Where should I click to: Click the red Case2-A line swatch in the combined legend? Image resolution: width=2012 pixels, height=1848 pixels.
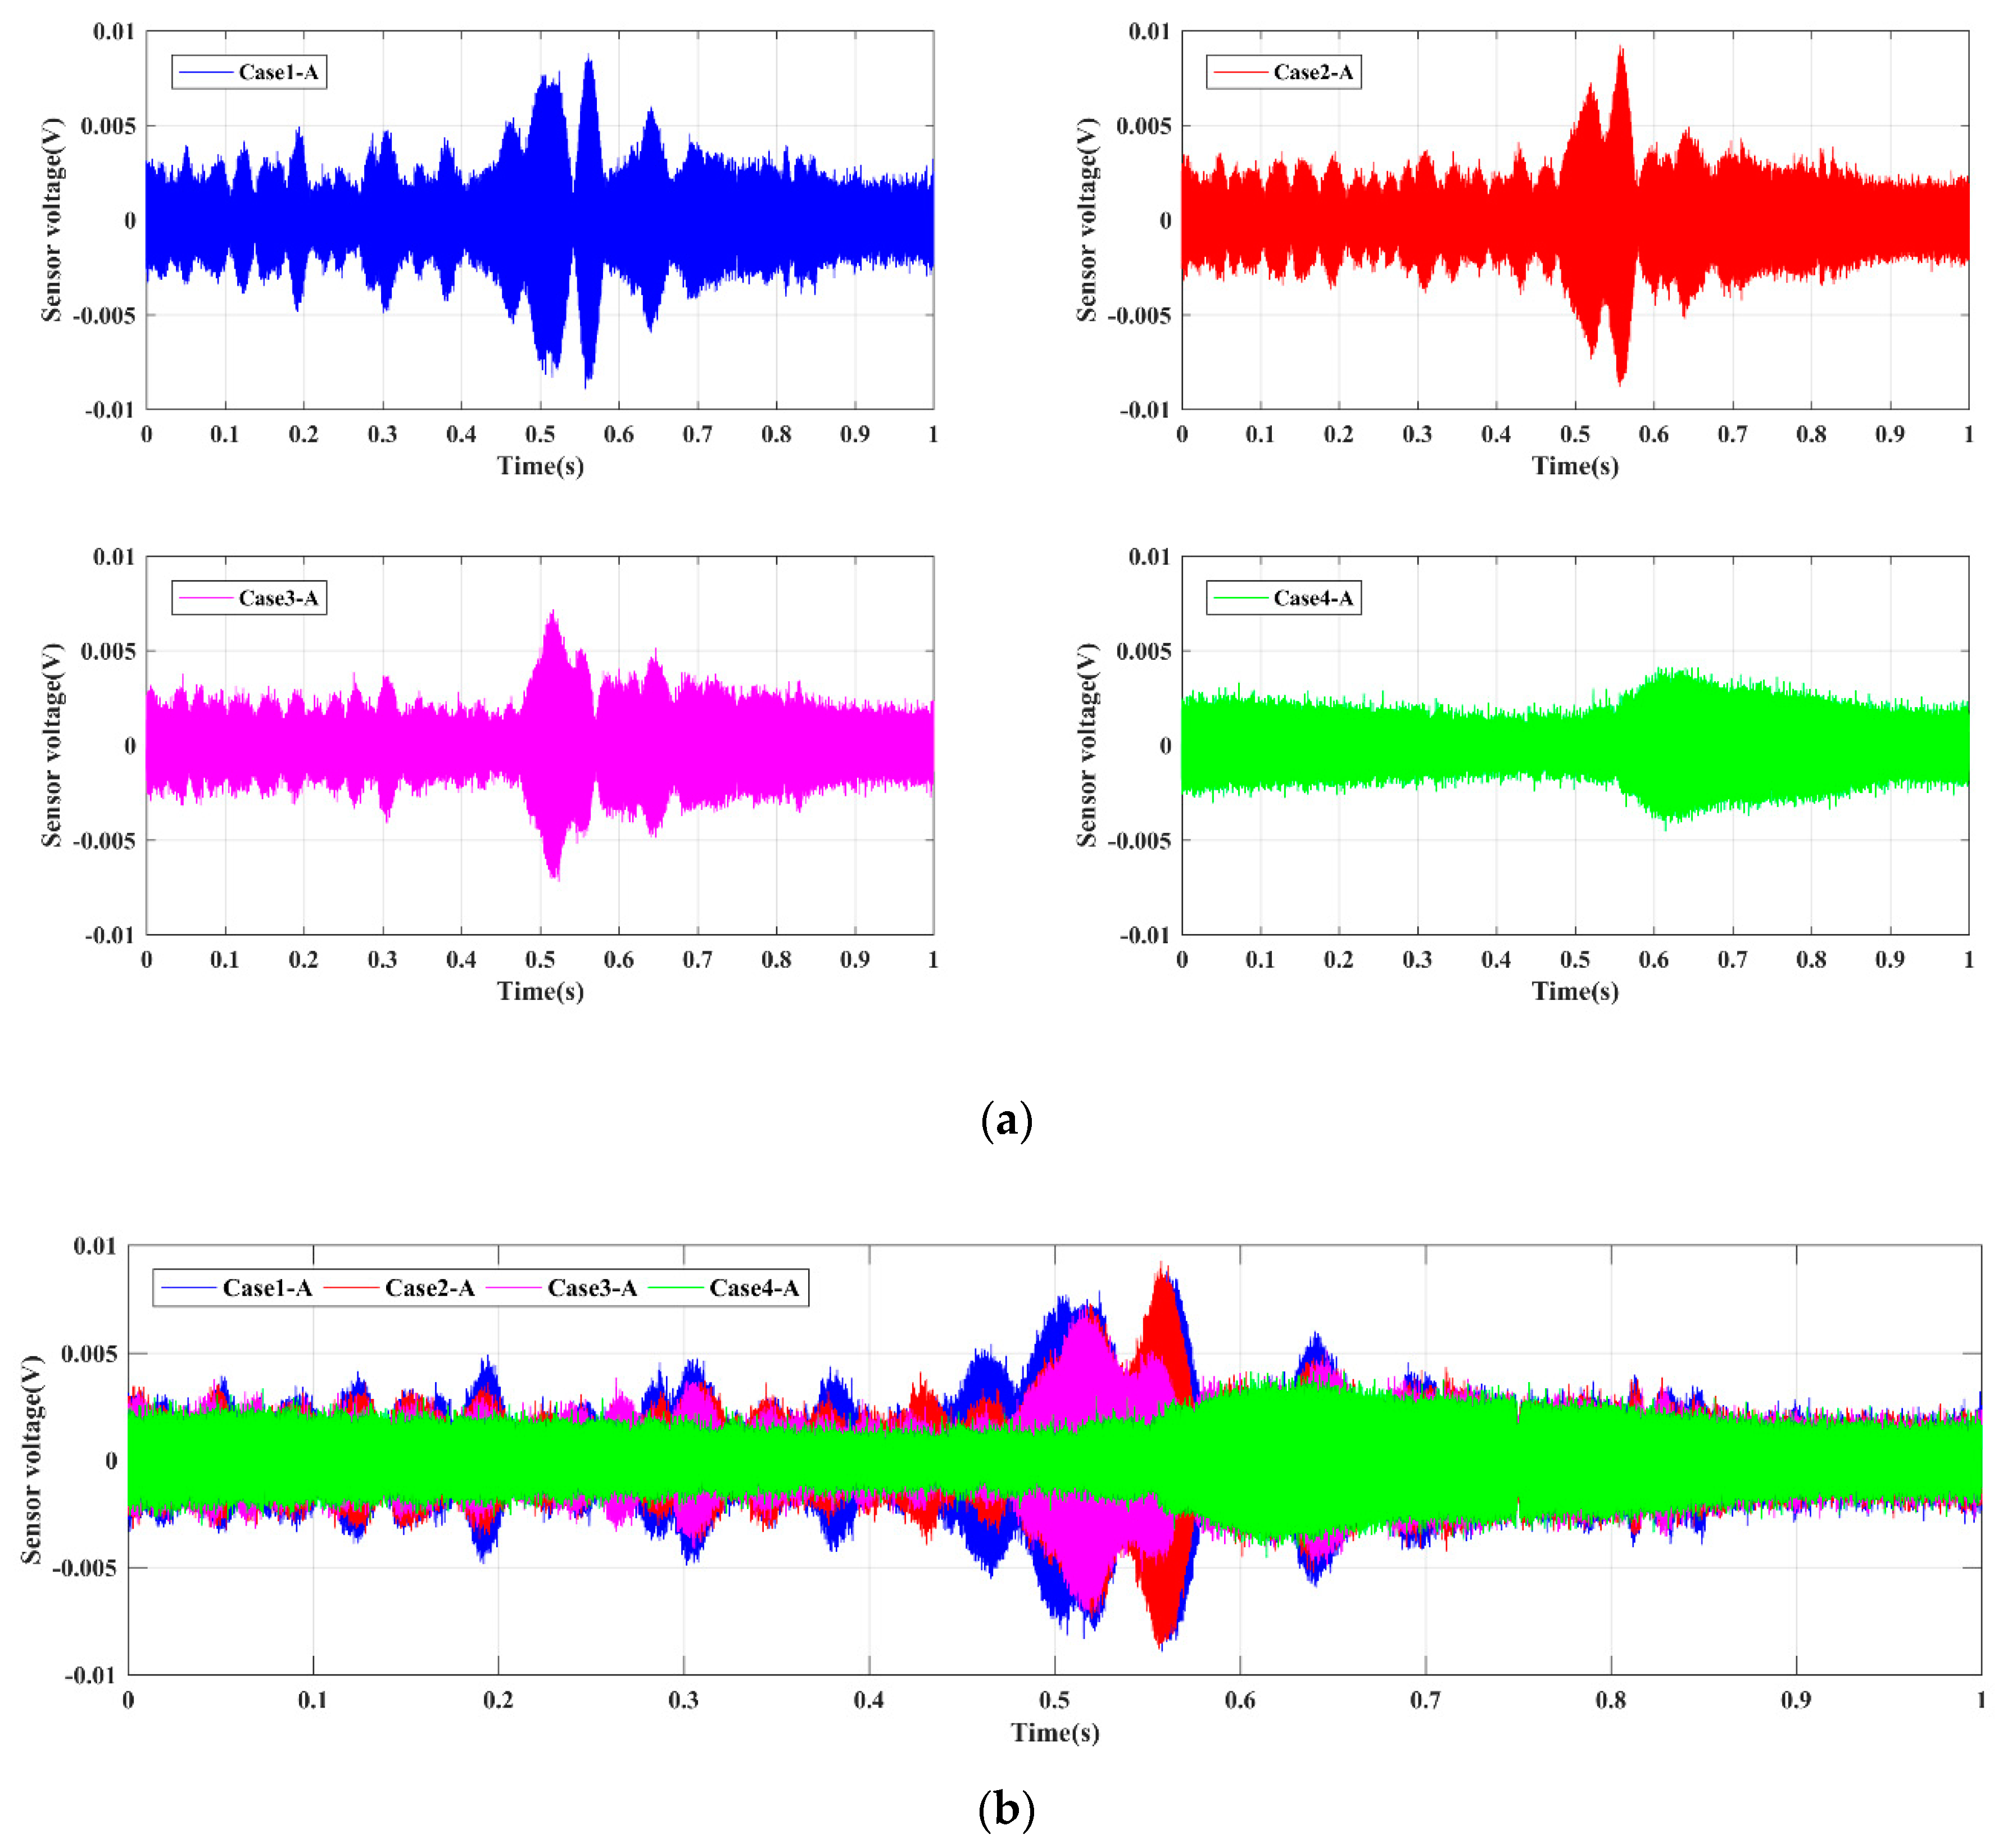(x=352, y=1288)
